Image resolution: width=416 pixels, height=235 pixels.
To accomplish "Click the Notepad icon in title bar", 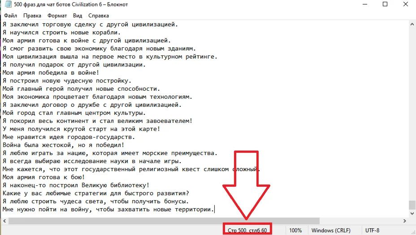I will 8,4.
